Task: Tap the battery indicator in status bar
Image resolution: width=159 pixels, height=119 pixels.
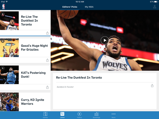Action: tap(156, 2)
